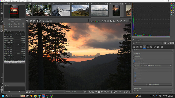
Task: Toggle top filmstrip panel visibility icon
Action: 130,21
